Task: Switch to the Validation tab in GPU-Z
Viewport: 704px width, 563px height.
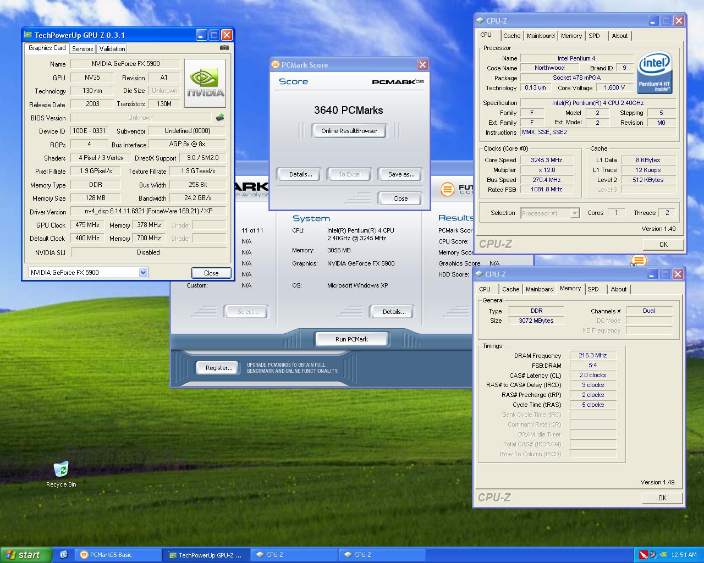Action: pos(112,49)
